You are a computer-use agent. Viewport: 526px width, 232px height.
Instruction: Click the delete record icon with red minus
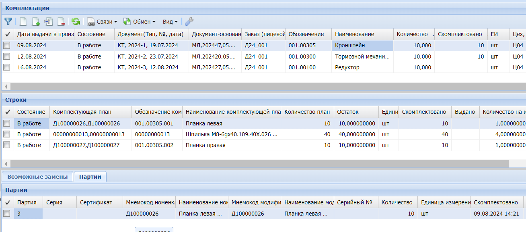pos(61,22)
